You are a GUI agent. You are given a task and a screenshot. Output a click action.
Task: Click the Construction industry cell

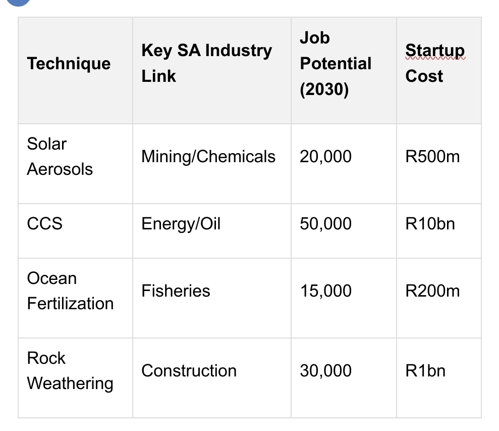[189, 371]
